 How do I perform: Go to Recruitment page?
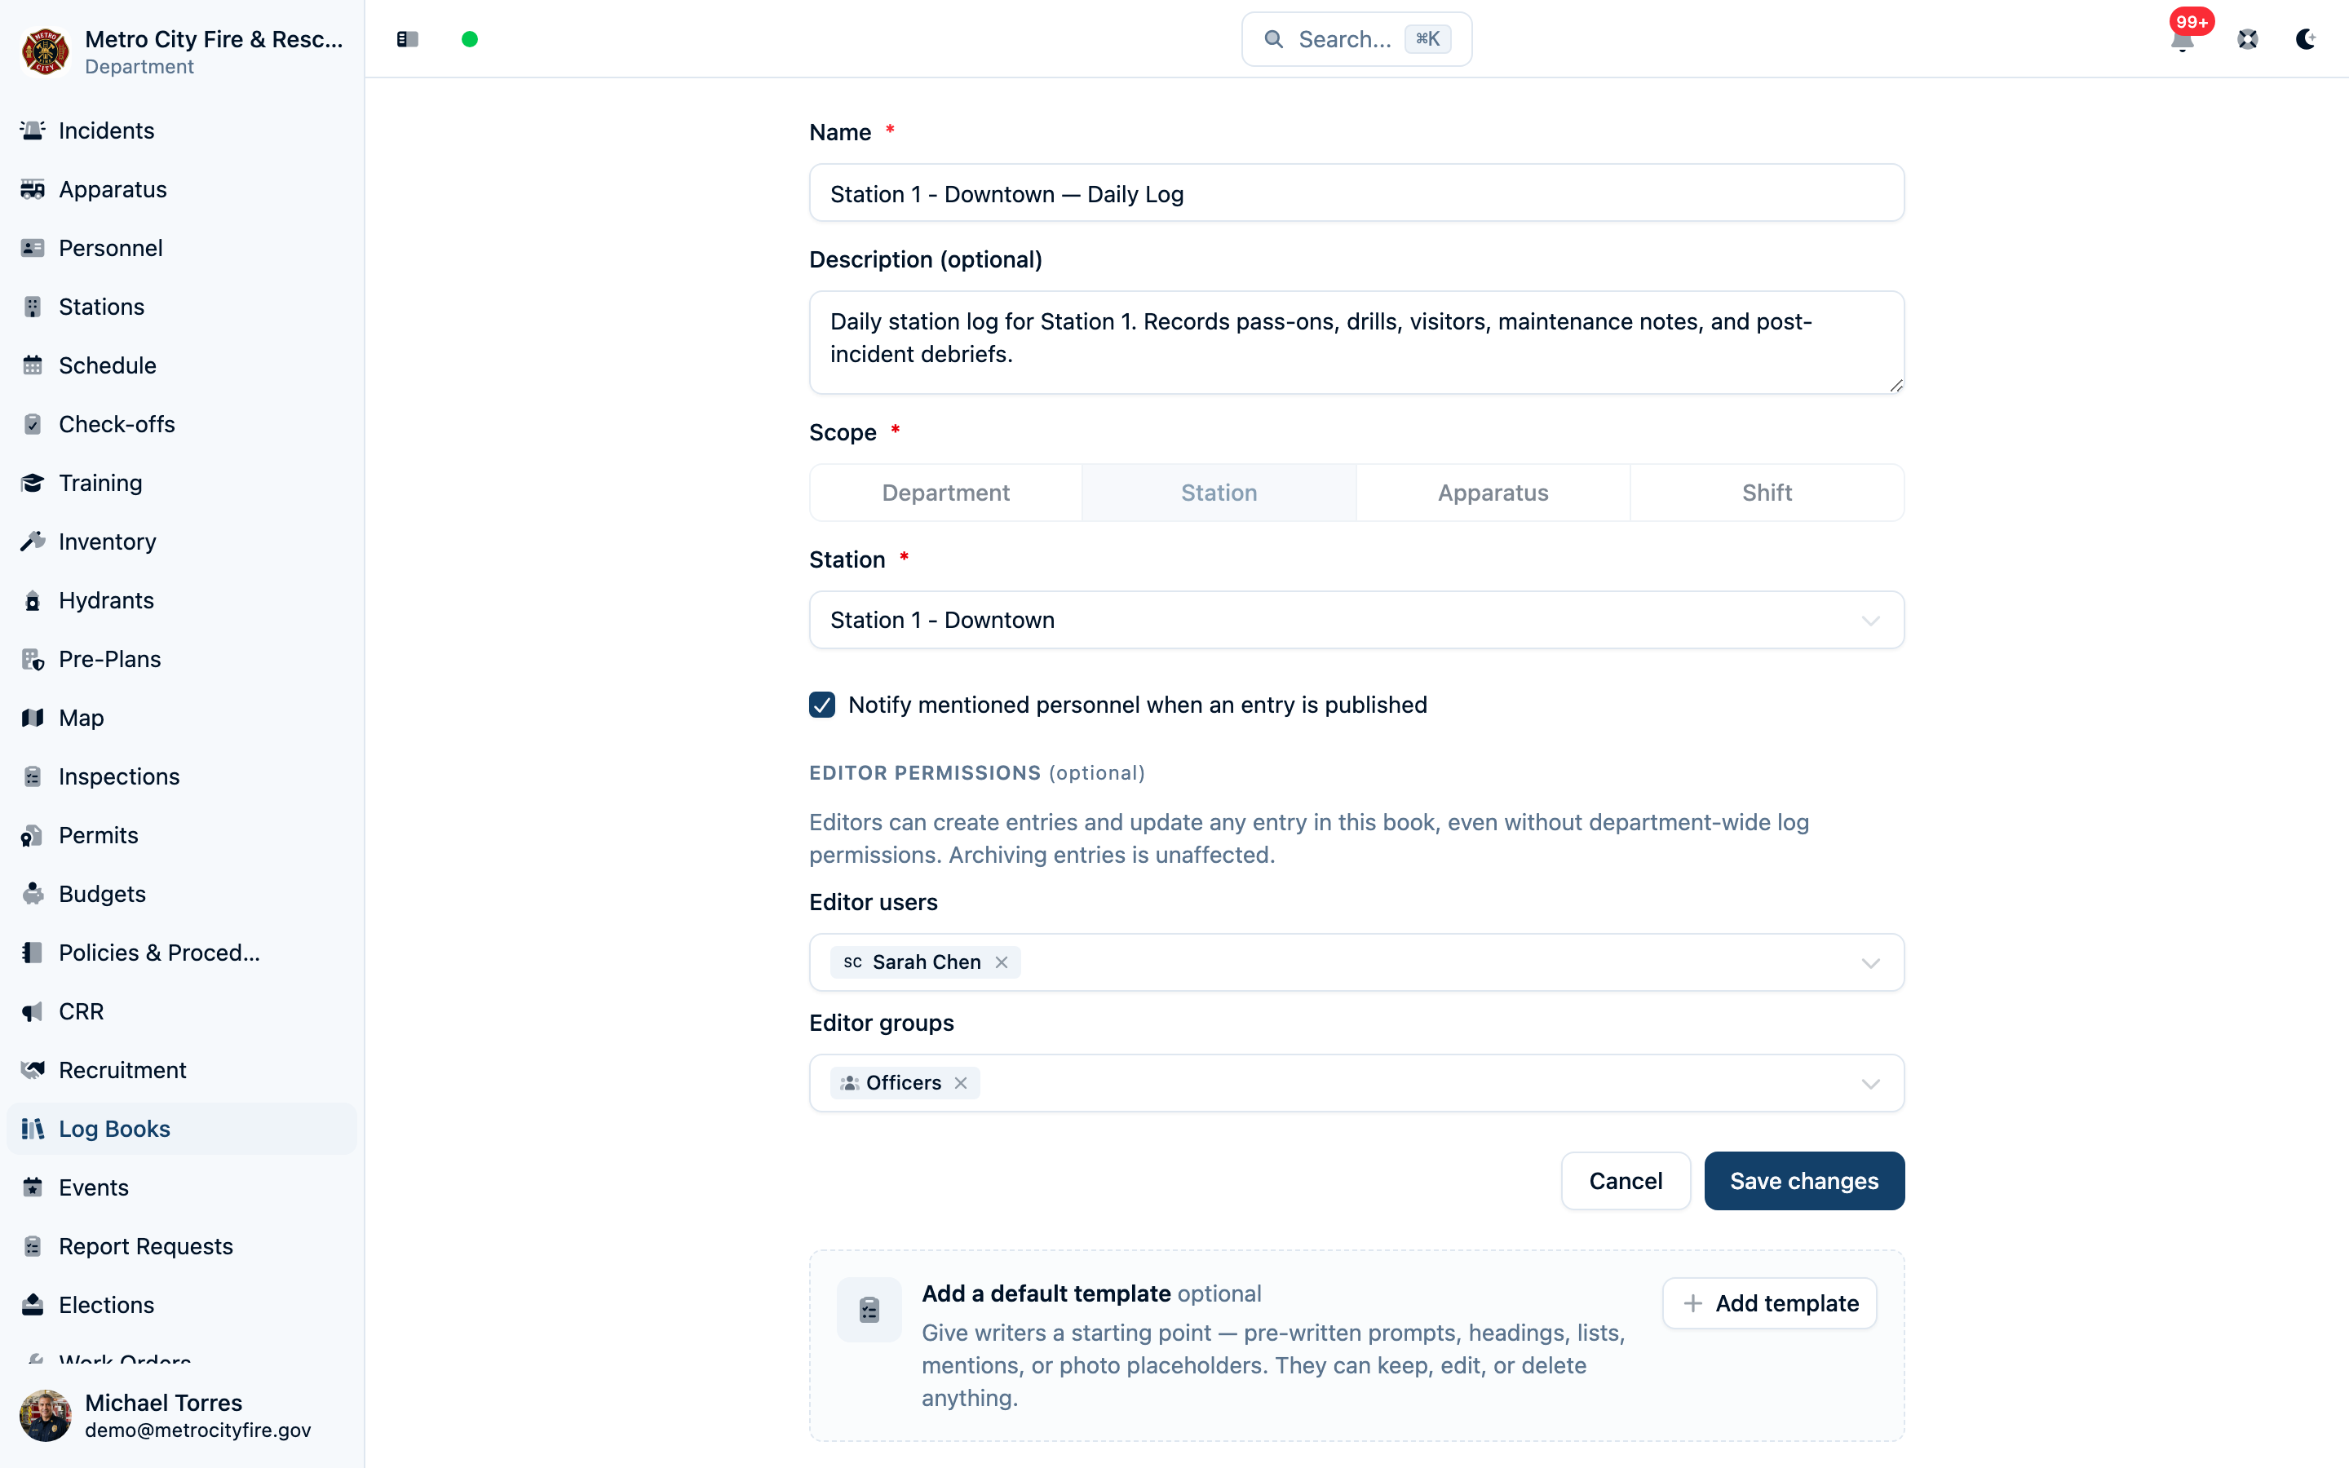point(182,1070)
